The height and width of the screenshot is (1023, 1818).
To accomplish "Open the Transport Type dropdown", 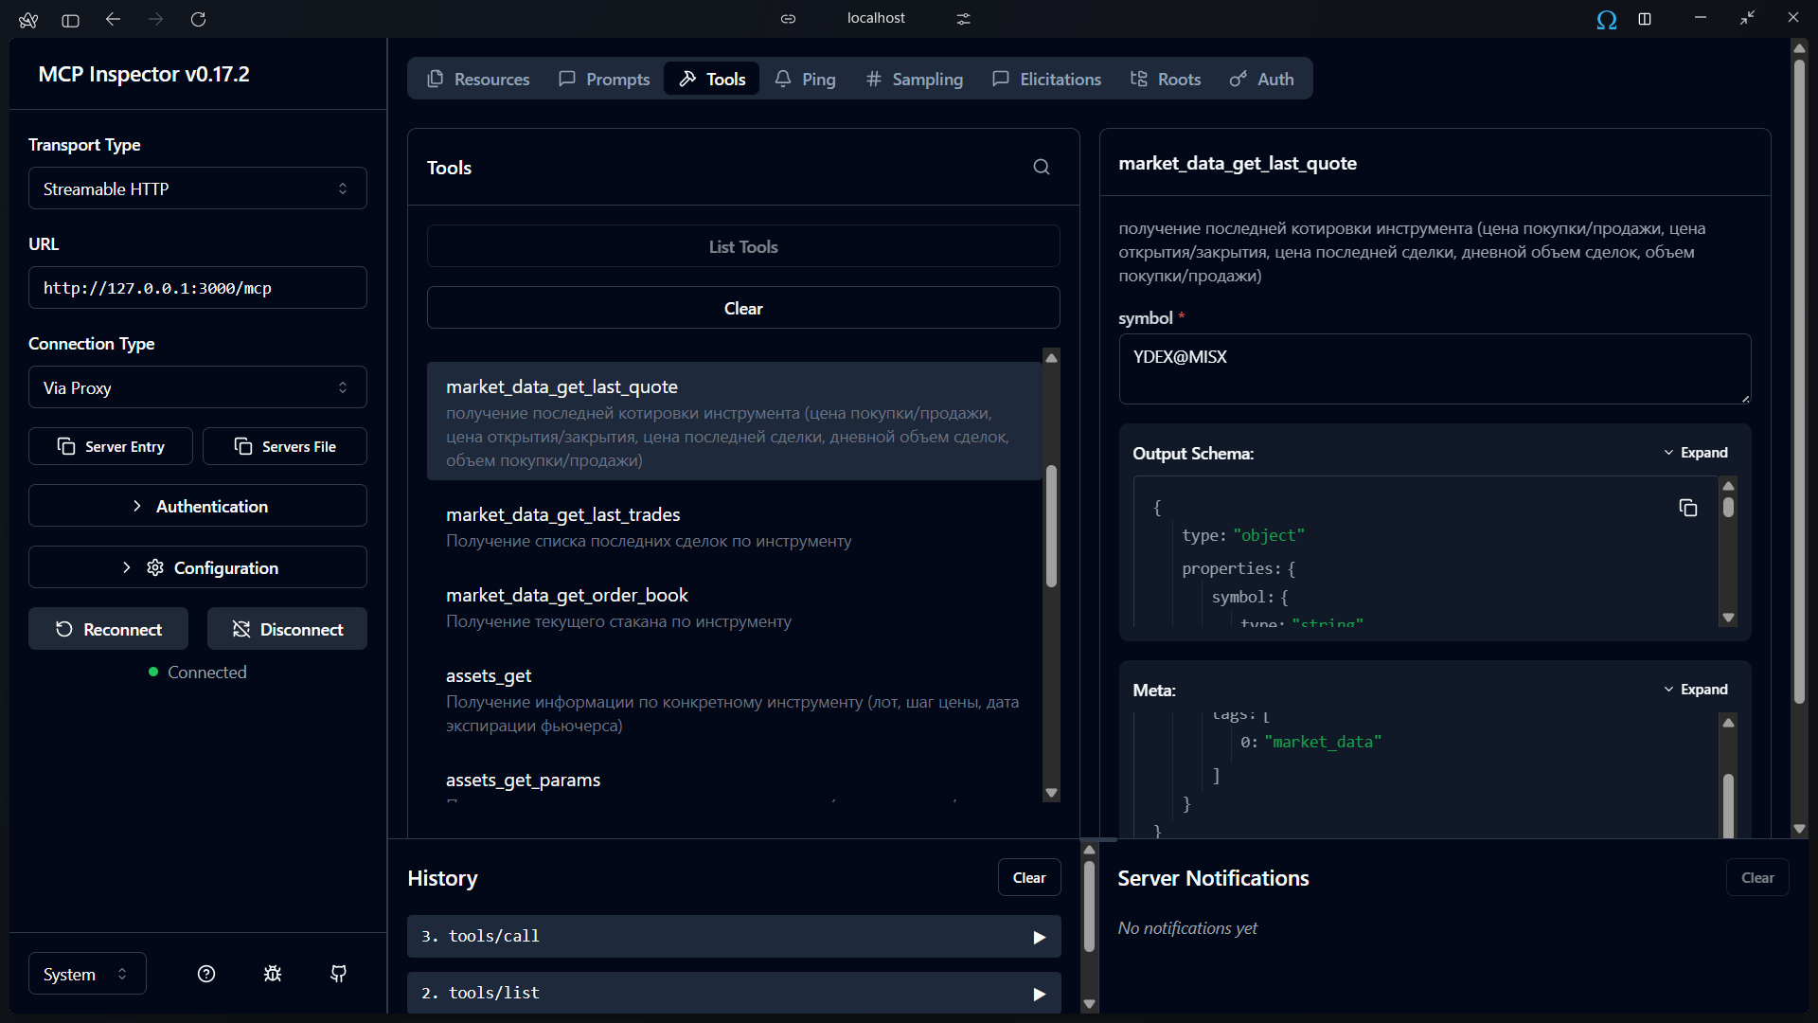I will coord(198,188).
